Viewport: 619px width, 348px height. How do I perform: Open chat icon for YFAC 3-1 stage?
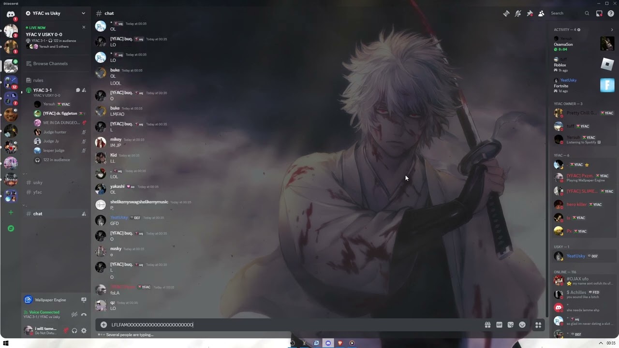(x=78, y=90)
